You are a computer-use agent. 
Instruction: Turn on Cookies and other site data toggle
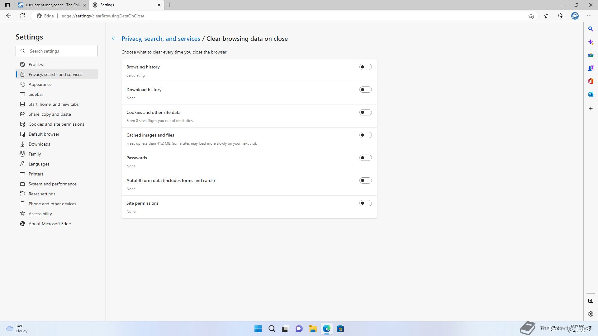[365, 112]
